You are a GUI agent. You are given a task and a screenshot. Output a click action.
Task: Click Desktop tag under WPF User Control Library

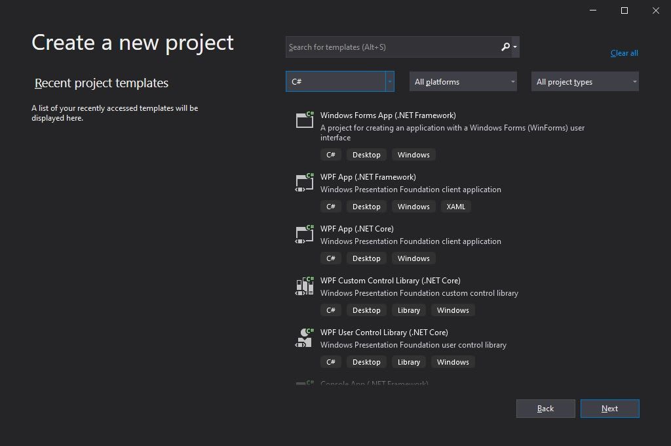pos(366,362)
